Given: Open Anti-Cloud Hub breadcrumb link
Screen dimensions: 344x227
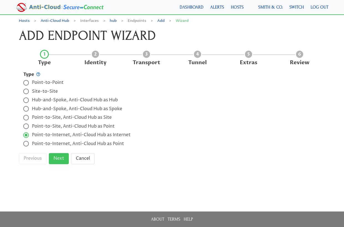Looking at the screenshot, I should coord(55,21).
